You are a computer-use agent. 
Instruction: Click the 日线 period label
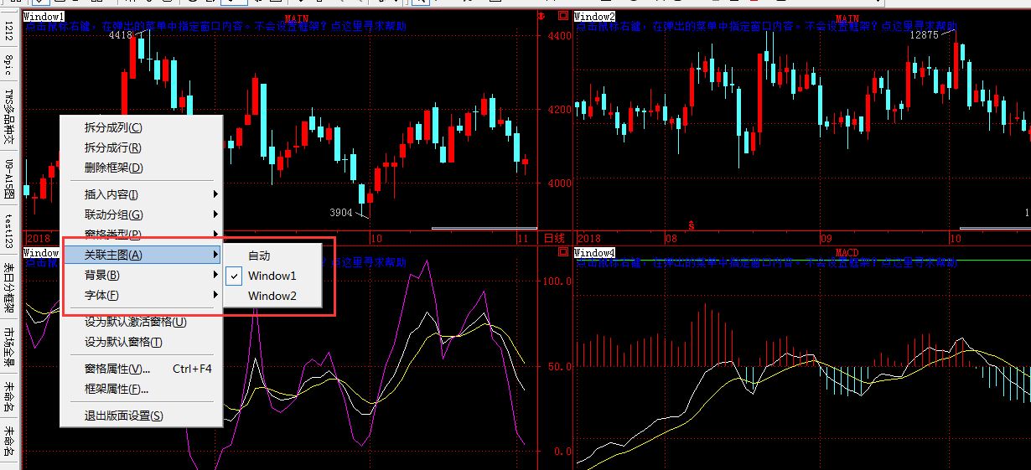click(x=554, y=239)
